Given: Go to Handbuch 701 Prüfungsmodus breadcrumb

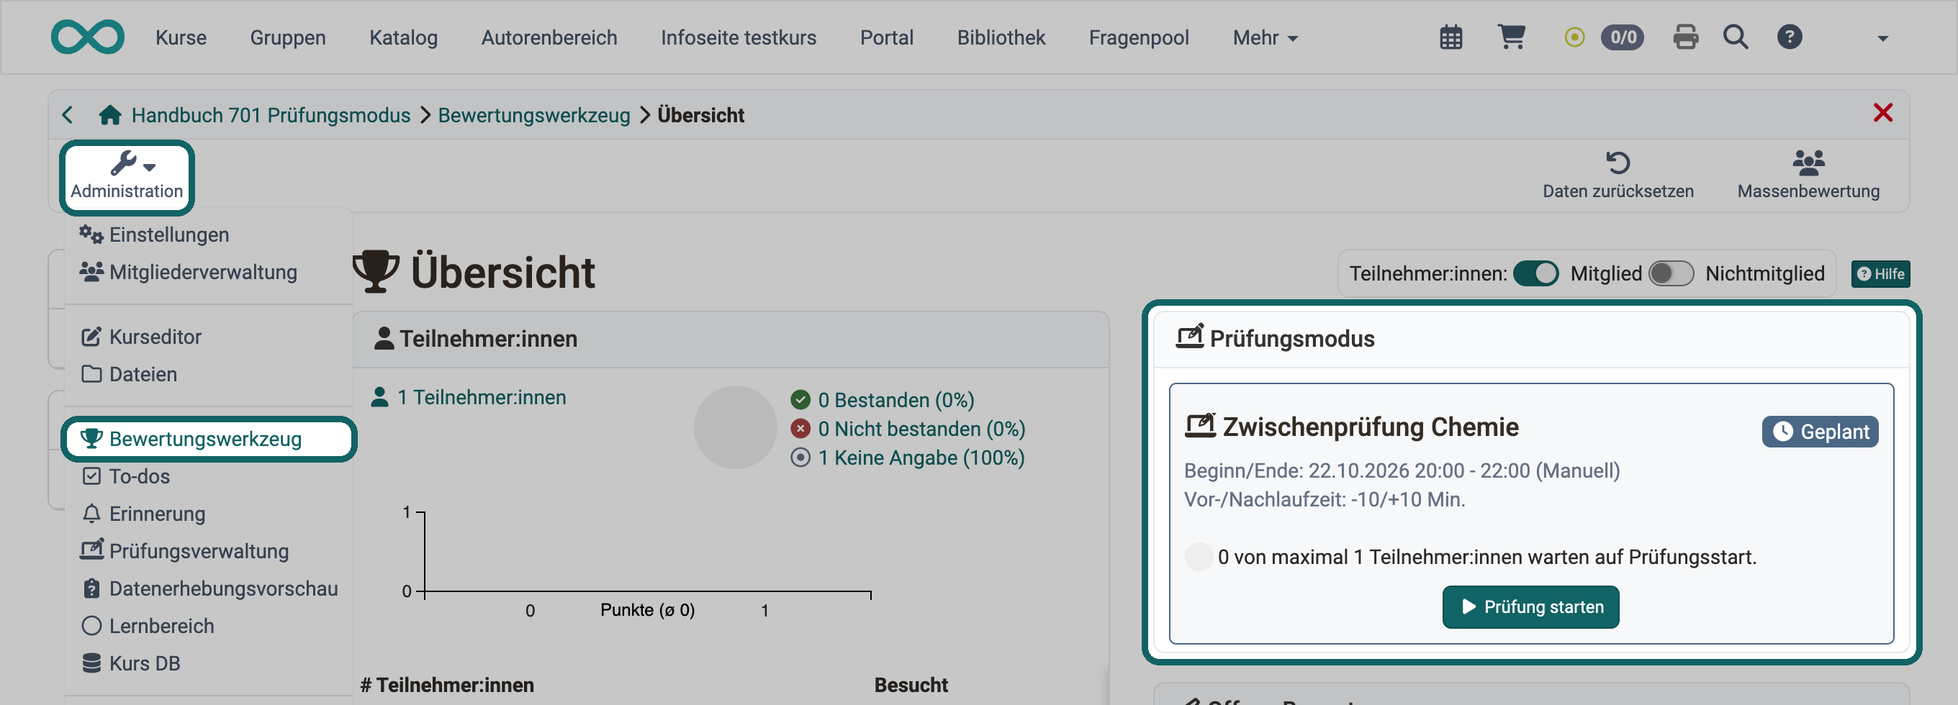Looking at the screenshot, I should coord(271,114).
